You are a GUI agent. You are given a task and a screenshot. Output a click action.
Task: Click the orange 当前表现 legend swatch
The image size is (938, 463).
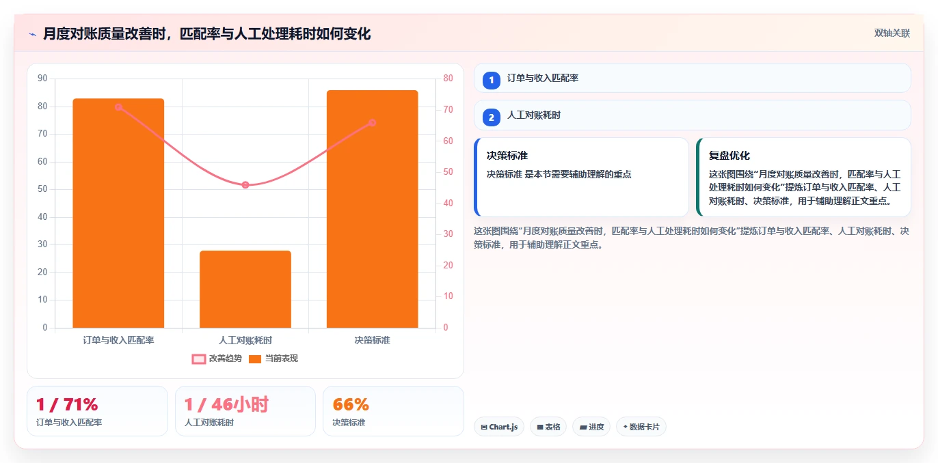point(255,359)
